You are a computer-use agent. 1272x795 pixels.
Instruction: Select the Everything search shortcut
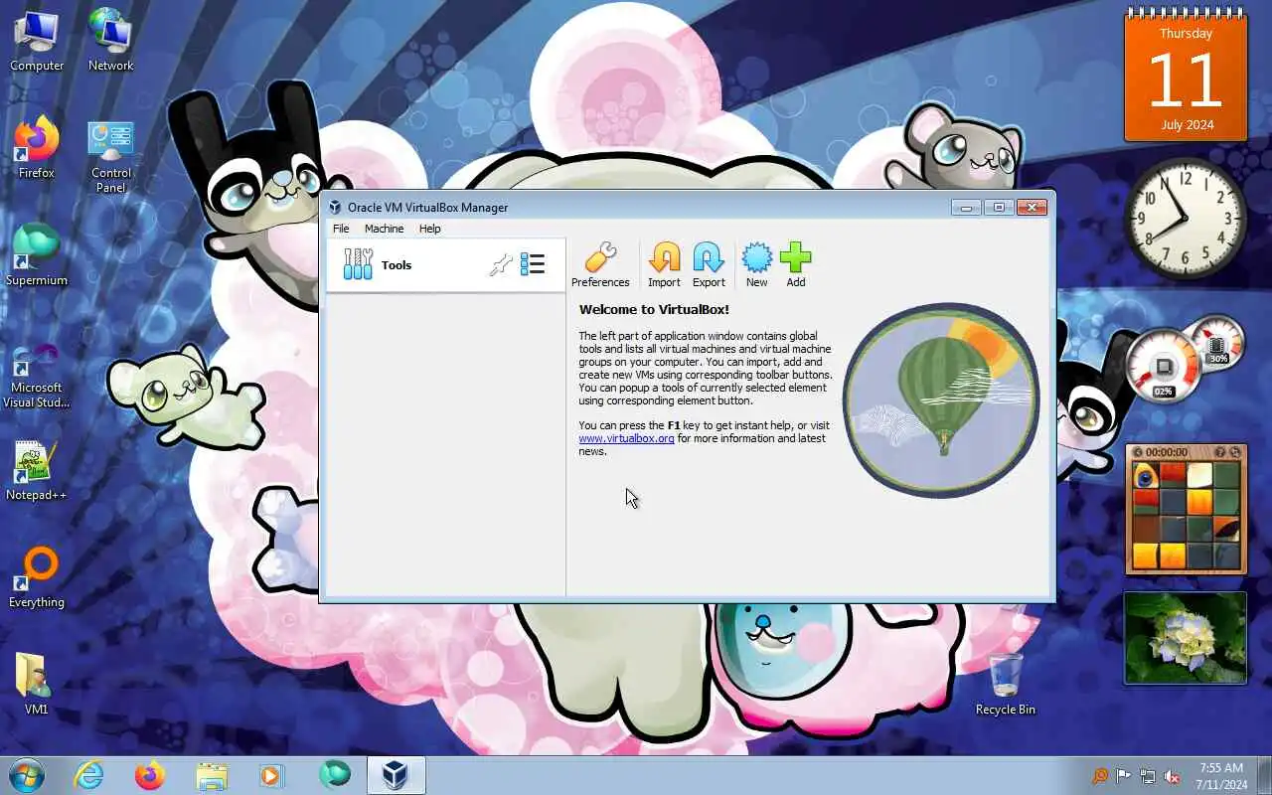37,577
